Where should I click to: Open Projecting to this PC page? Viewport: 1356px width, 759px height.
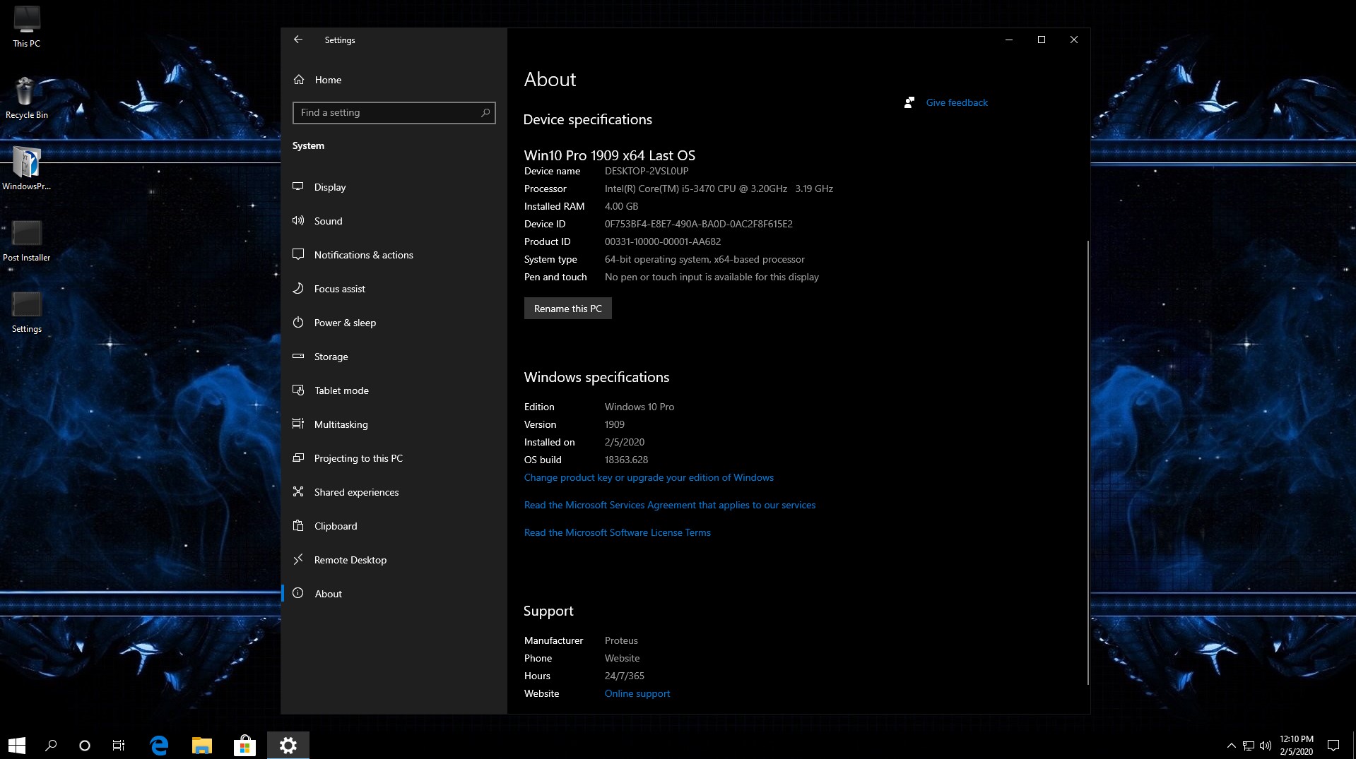click(394, 458)
